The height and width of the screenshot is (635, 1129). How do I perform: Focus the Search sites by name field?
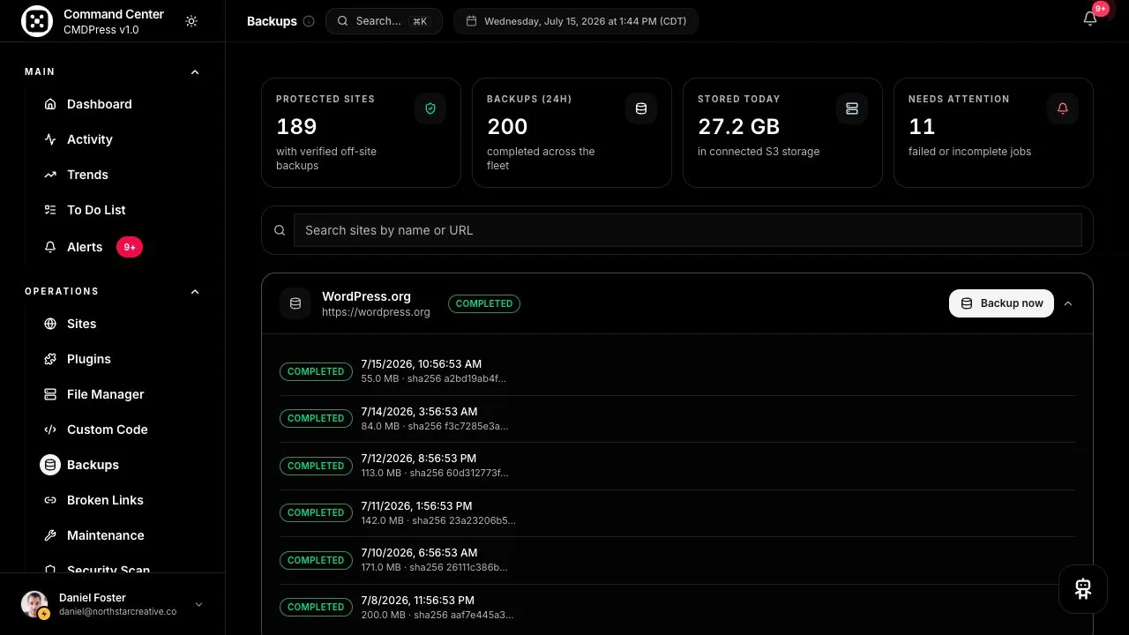688,230
